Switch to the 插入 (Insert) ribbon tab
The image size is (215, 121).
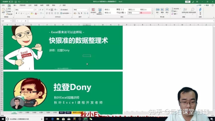coord(15,5)
